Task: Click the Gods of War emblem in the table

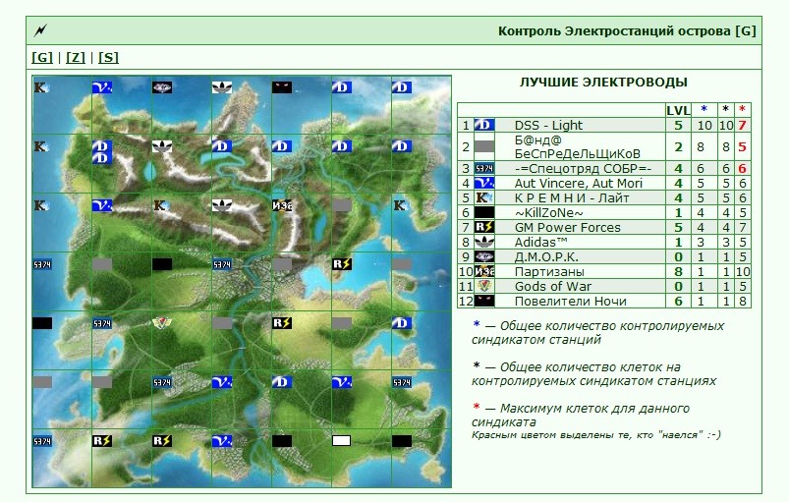Action: [484, 286]
